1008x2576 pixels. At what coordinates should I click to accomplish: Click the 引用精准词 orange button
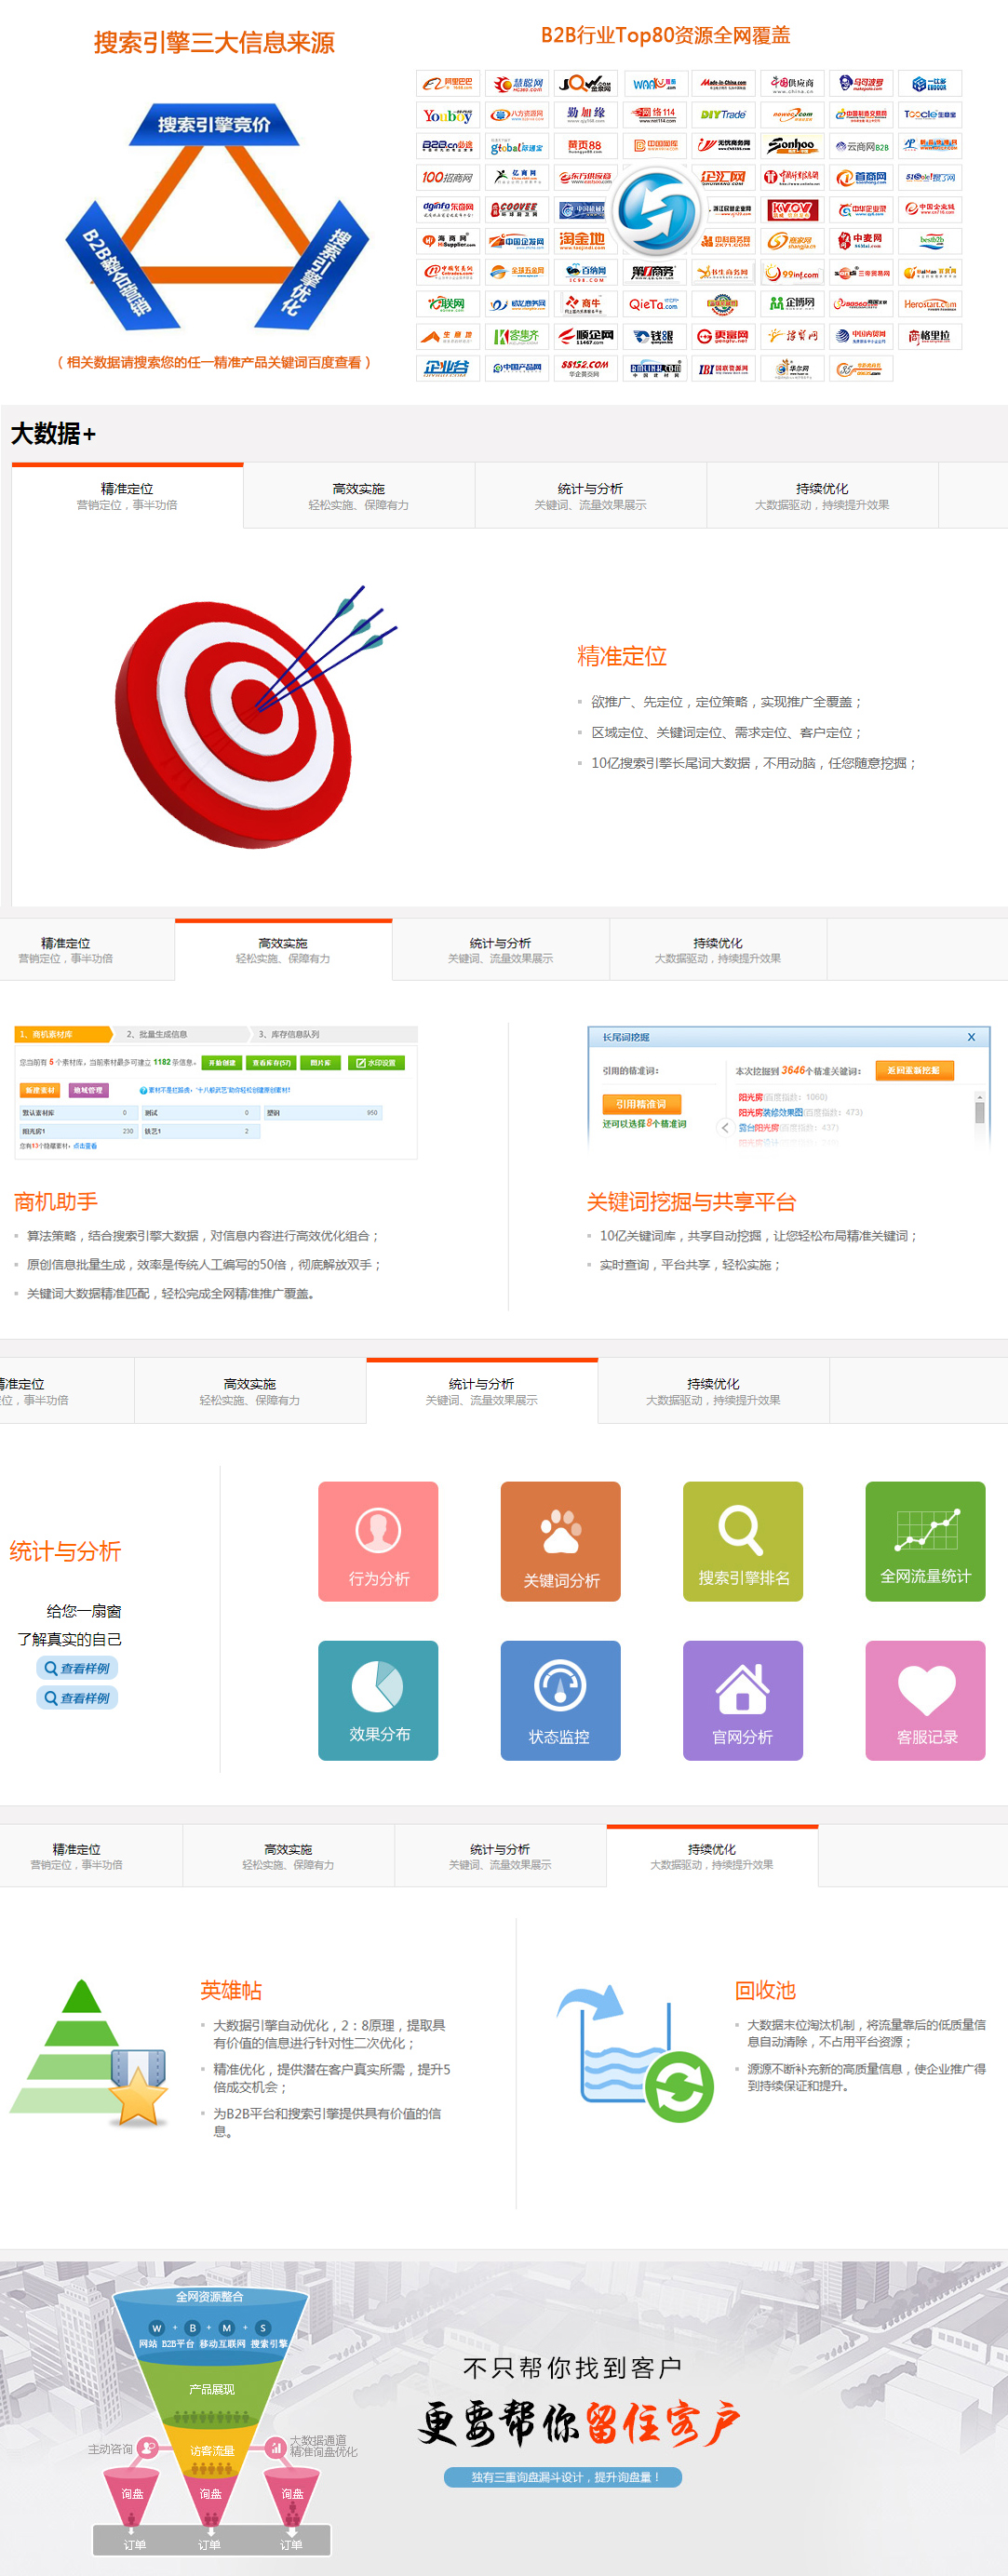click(x=641, y=1104)
